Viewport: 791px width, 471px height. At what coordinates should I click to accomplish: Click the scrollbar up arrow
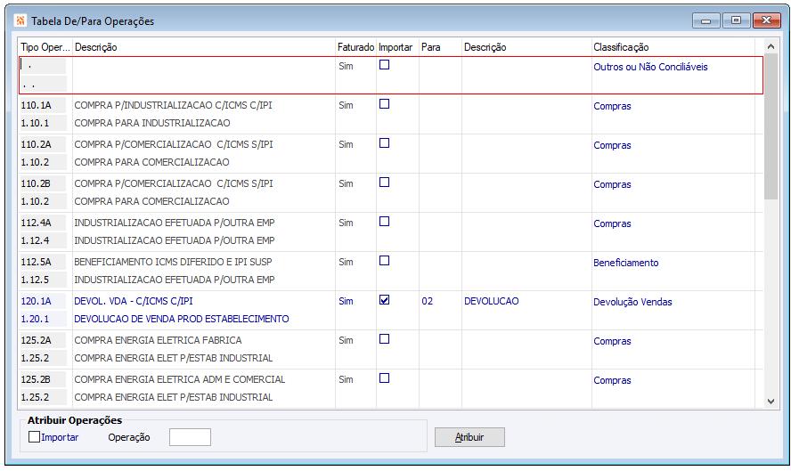771,46
